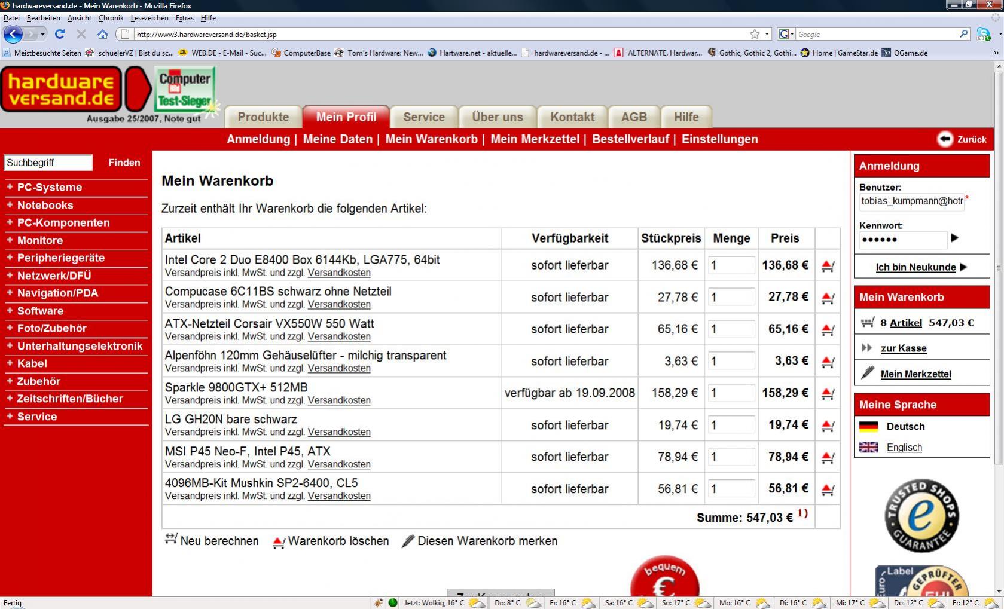Click the Suchbegriff search field
The height and width of the screenshot is (609, 1004).
(x=48, y=163)
